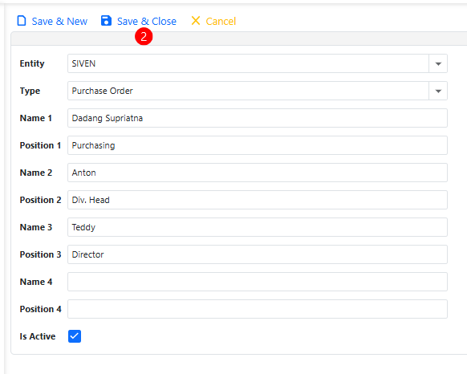Open the Type dropdown arrow
Screen dimensions: 467x374
pos(438,91)
